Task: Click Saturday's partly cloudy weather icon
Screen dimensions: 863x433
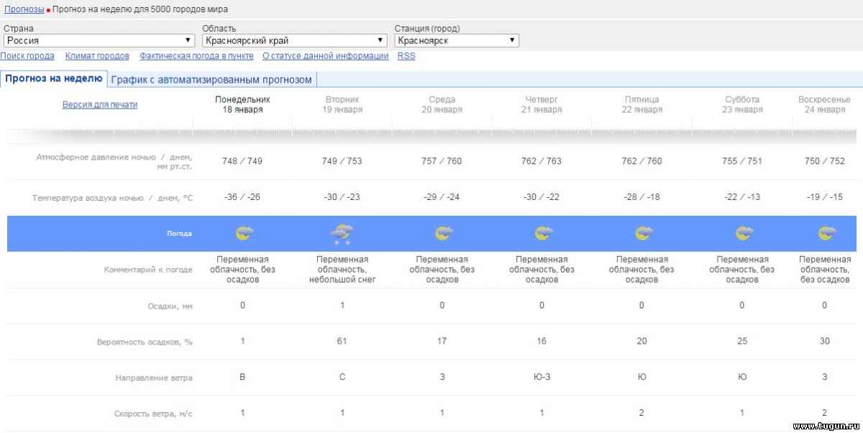Action: tap(744, 234)
